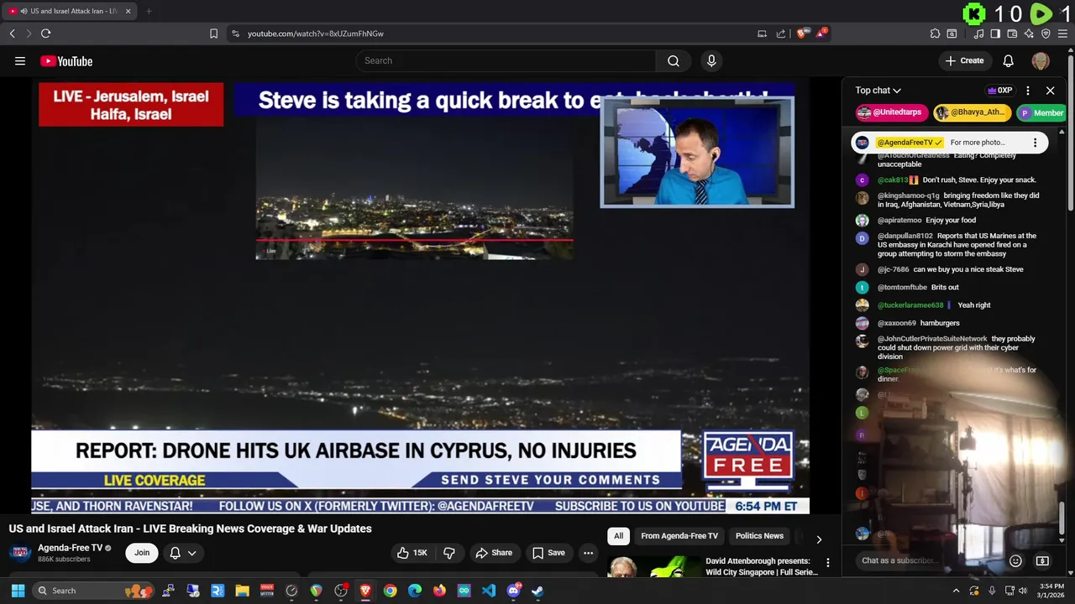The image size is (1075, 604).
Task: Open a new browser tab
Action: point(149,11)
